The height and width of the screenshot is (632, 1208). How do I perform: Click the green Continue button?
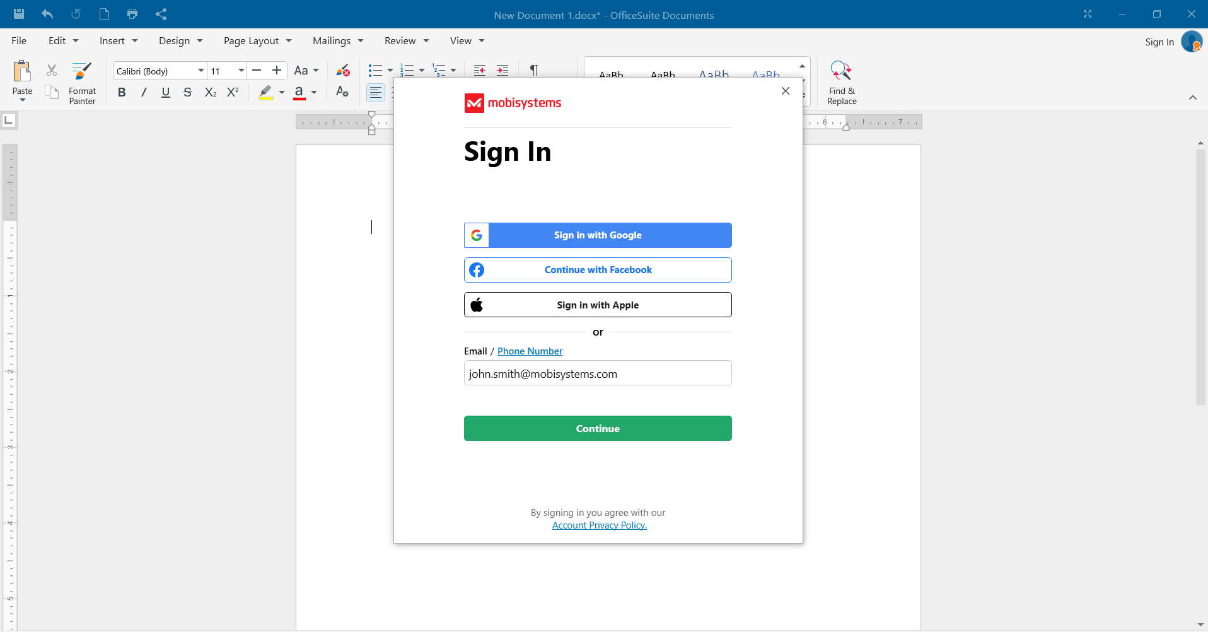click(598, 428)
